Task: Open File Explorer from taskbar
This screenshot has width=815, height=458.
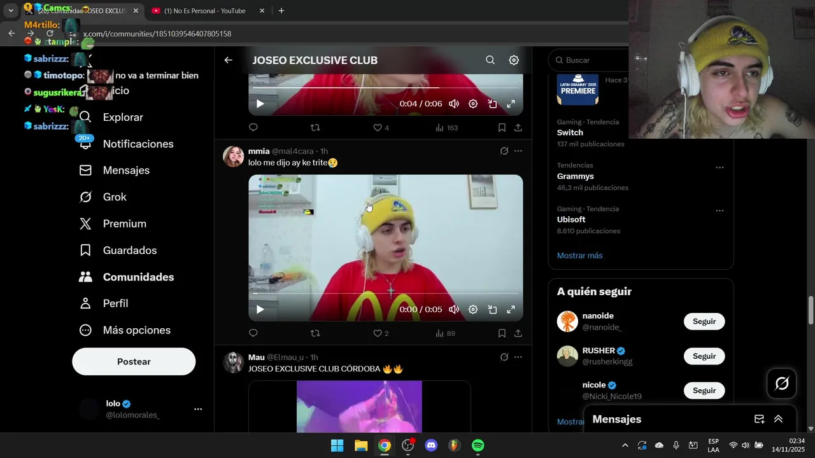Action: point(361,445)
